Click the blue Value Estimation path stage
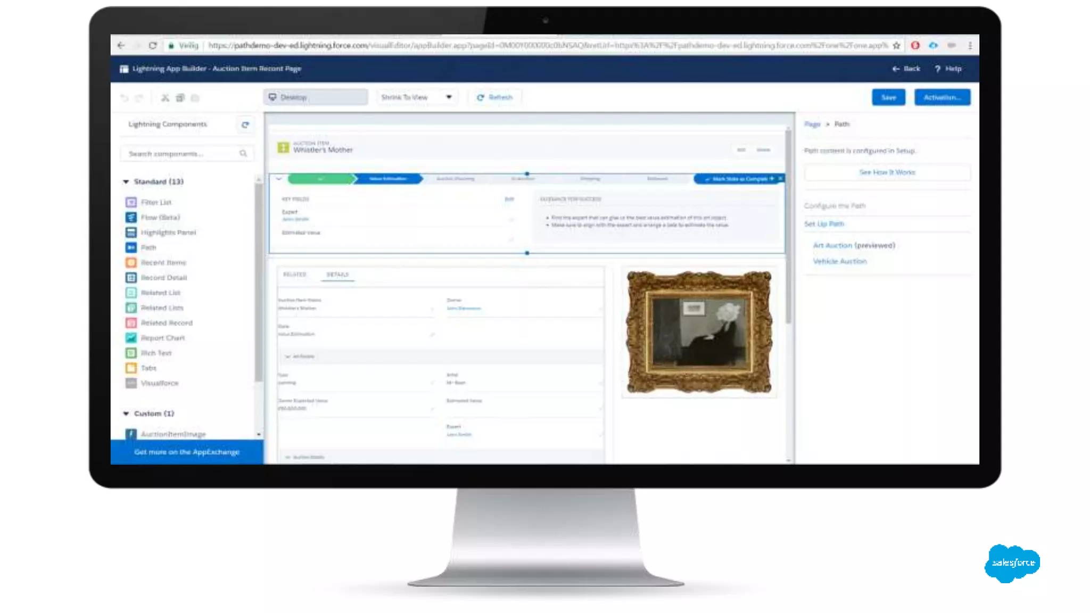 pos(388,179)
